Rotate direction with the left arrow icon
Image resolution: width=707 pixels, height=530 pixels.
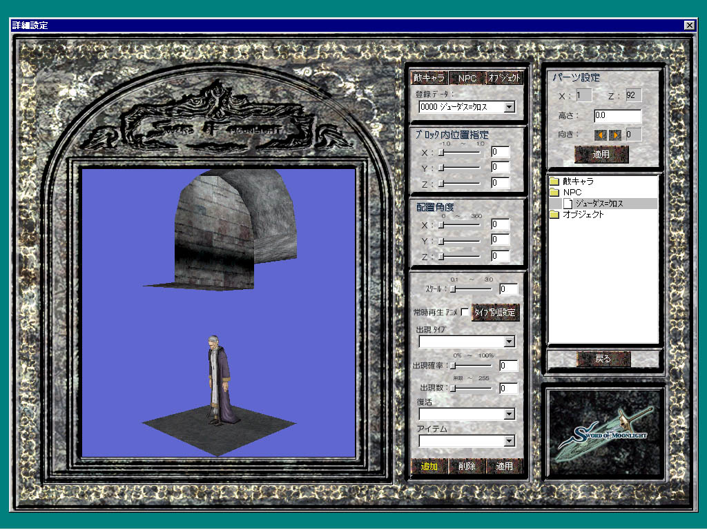(600, 135)
